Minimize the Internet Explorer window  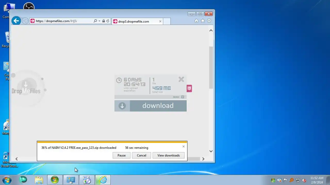pyautogui.click(x=192, y=14)
